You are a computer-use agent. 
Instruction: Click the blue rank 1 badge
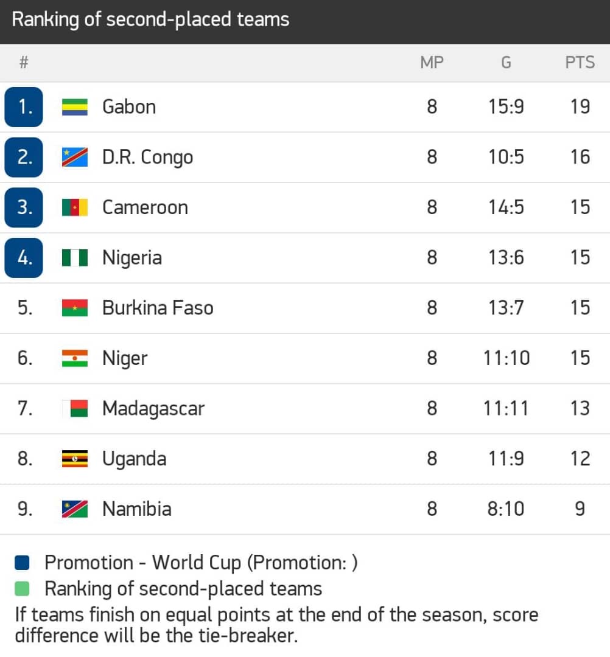24,107
